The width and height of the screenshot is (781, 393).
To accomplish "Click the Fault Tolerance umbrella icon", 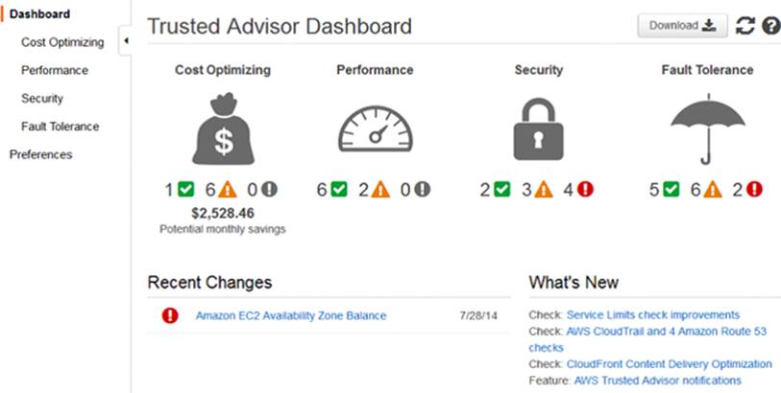I will click(707, 128).
